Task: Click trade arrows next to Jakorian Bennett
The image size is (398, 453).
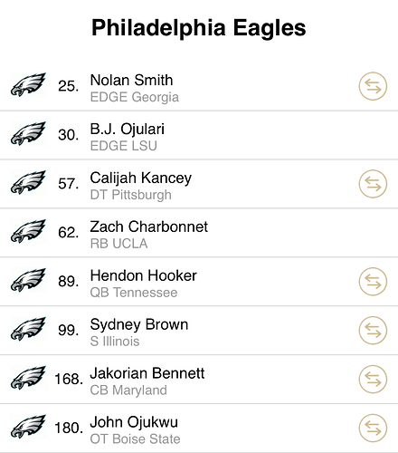Action: pyautogui.click(x=373, y=380)
